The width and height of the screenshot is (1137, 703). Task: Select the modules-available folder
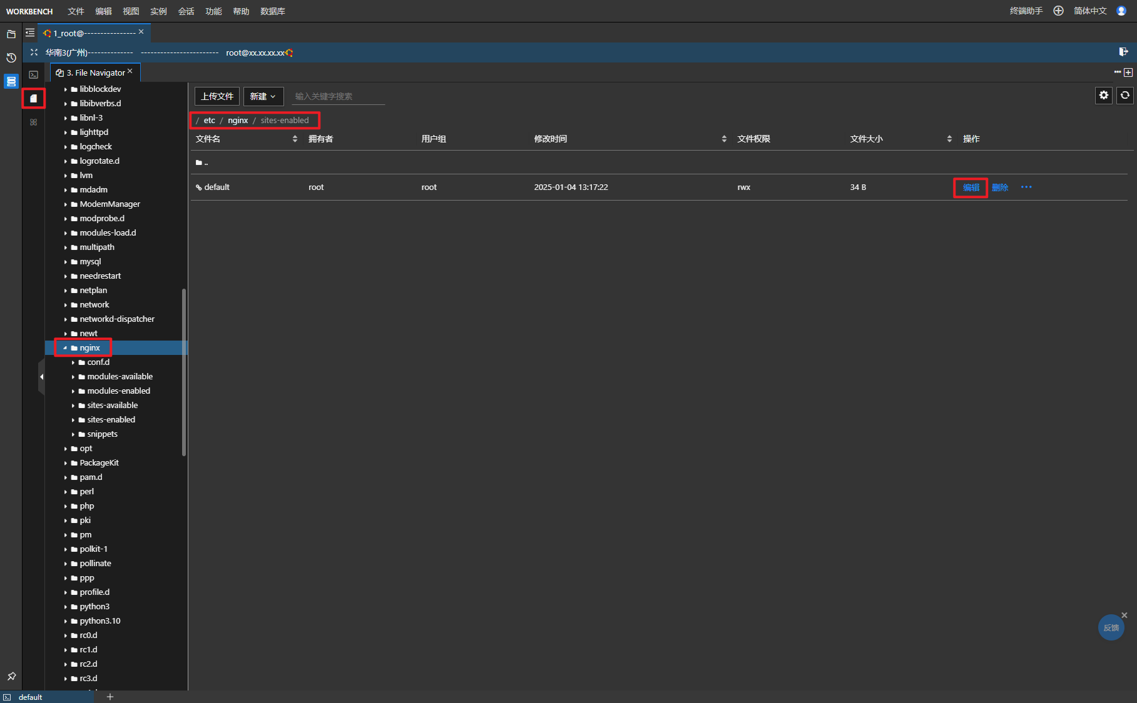pyautogui.click(x=120, y=377)
